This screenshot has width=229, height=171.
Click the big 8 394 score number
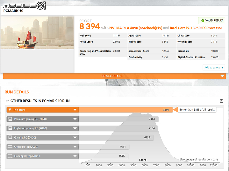coord(89,26)
